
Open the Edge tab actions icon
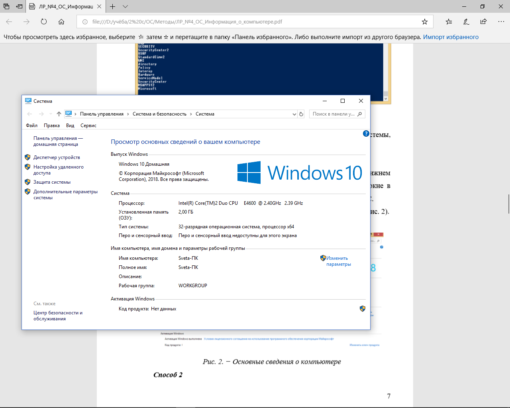click(6, 6)
